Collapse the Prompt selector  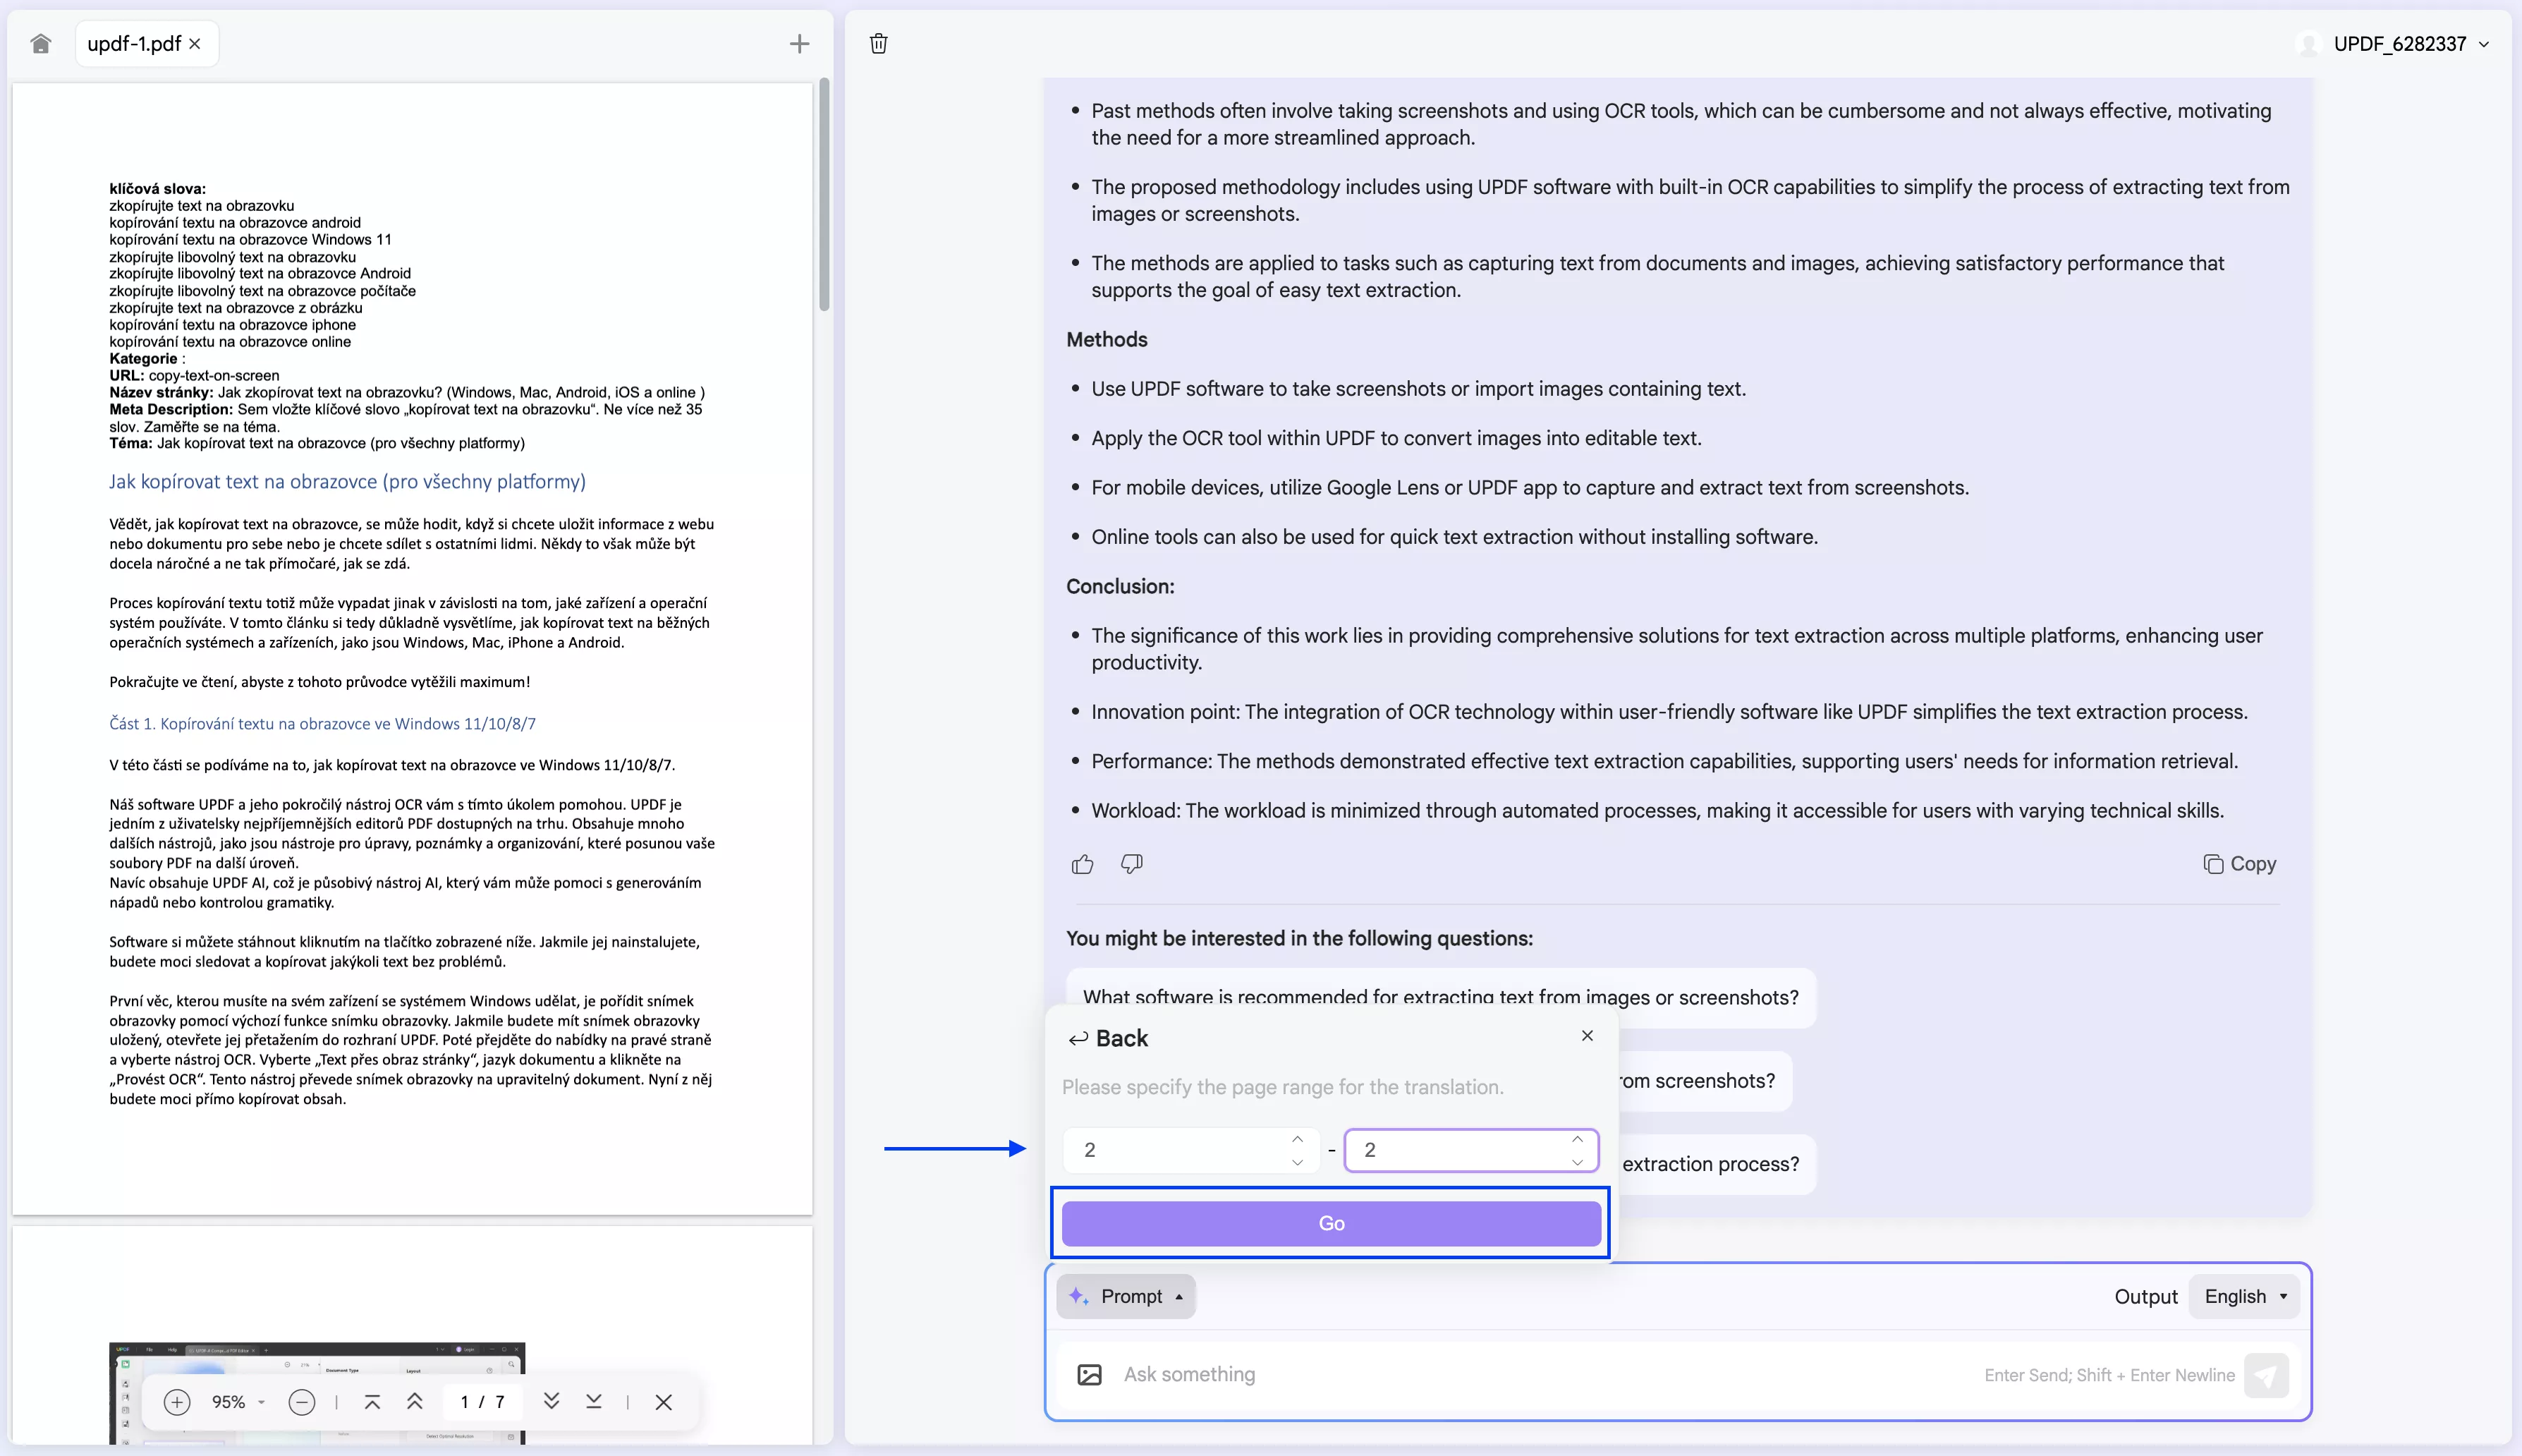coord(1126,1295)
